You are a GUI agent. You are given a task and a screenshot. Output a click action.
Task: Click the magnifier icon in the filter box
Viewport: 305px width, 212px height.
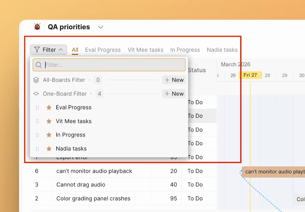pos(38,65)
